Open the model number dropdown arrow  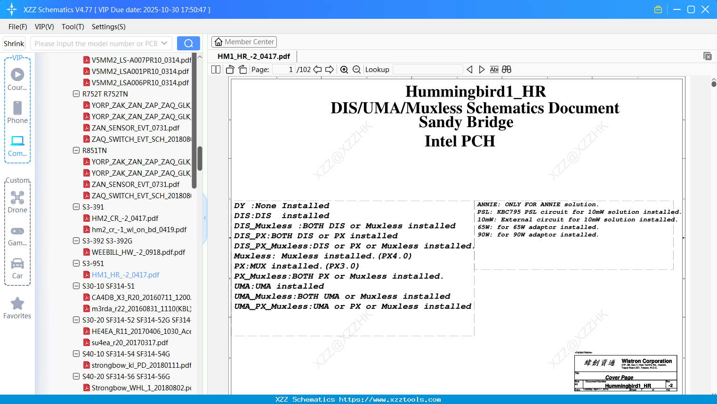point(164,43)
